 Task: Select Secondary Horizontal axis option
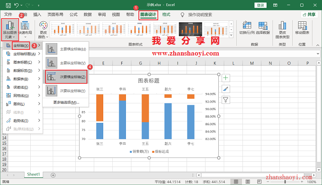click(66, 77)
